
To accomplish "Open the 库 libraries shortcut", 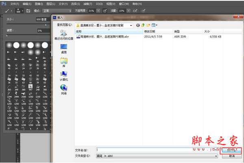I will pos(64,63).
